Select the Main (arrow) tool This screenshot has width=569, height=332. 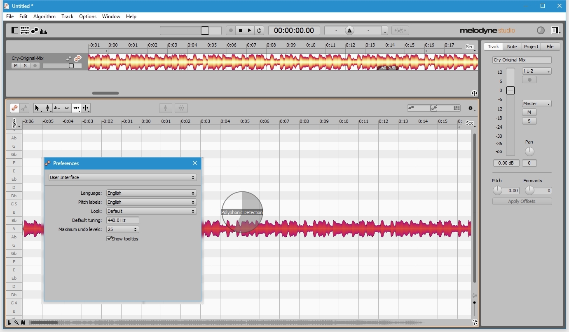point(37,108)
